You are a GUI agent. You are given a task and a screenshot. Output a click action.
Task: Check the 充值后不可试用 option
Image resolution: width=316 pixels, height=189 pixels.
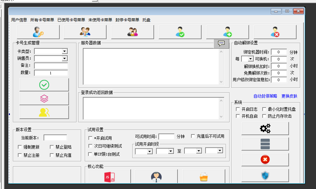(193, 136)
